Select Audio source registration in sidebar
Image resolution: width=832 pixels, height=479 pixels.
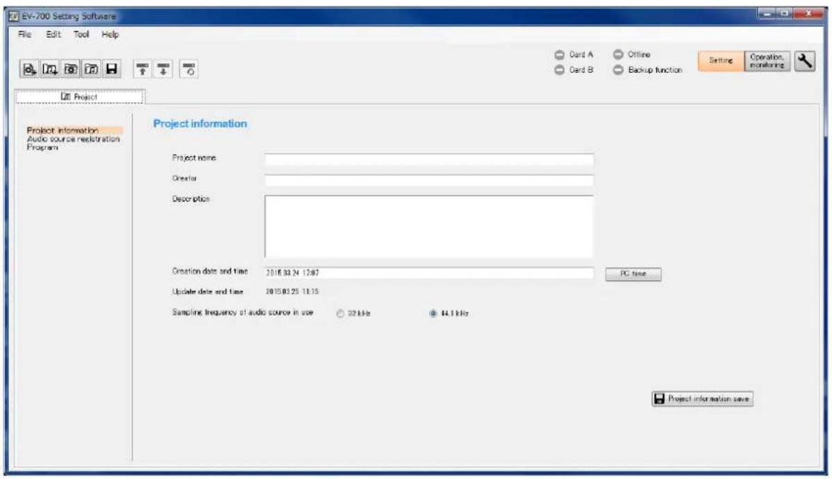pyautogui.click(x=73, y=139)
